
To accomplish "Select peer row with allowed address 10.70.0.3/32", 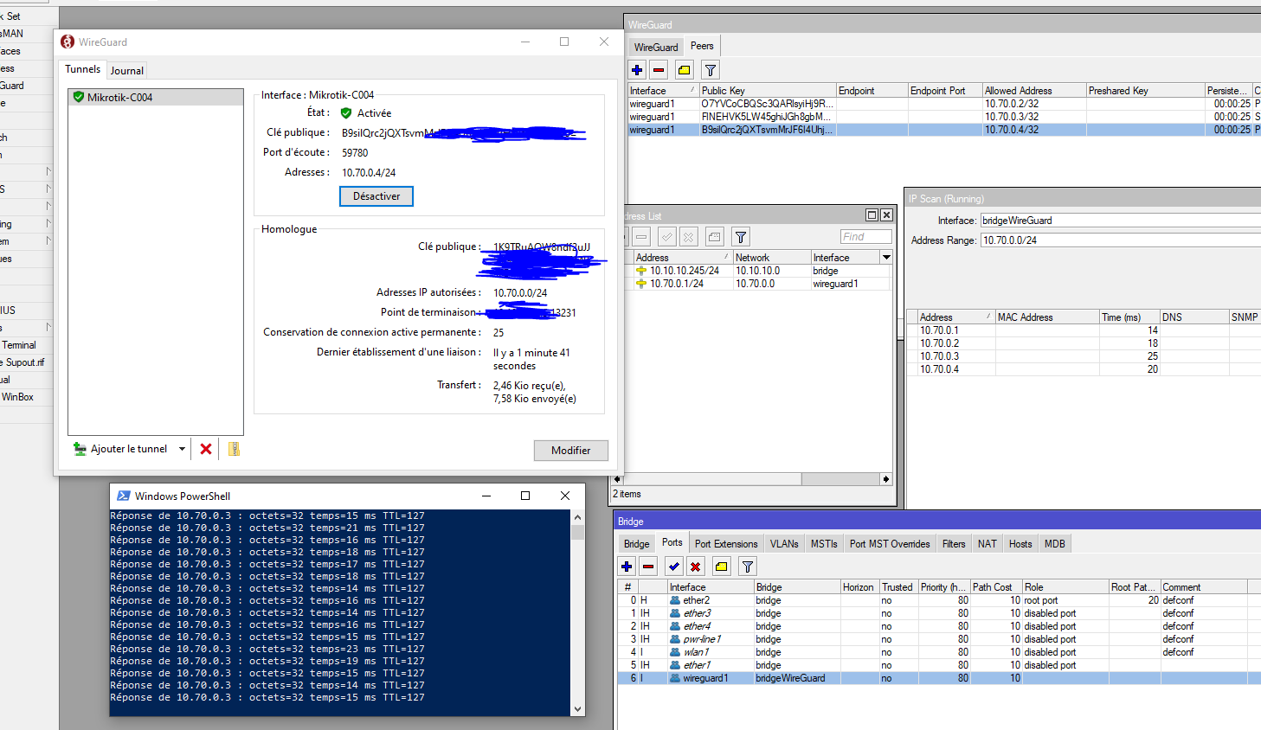I will [x=944, y=117].
